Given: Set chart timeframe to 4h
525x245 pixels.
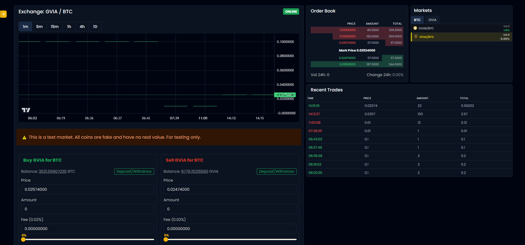Looking at the screenshot, I should 82,27.
